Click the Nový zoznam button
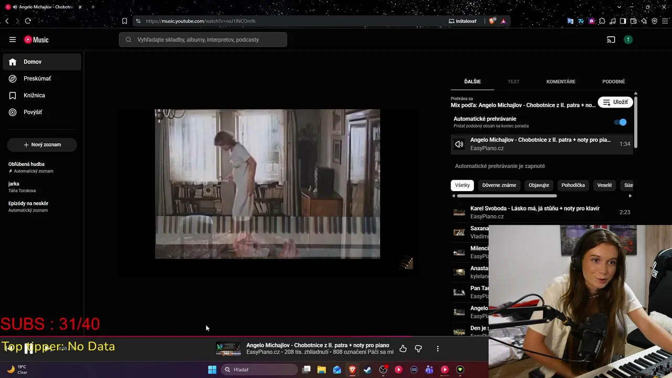This screenshot has height=378, width=672. click(x=42, y=145)
